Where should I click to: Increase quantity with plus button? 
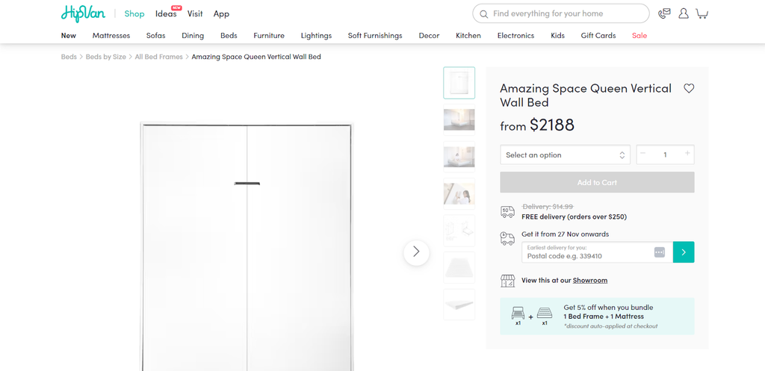coord(687,154)
